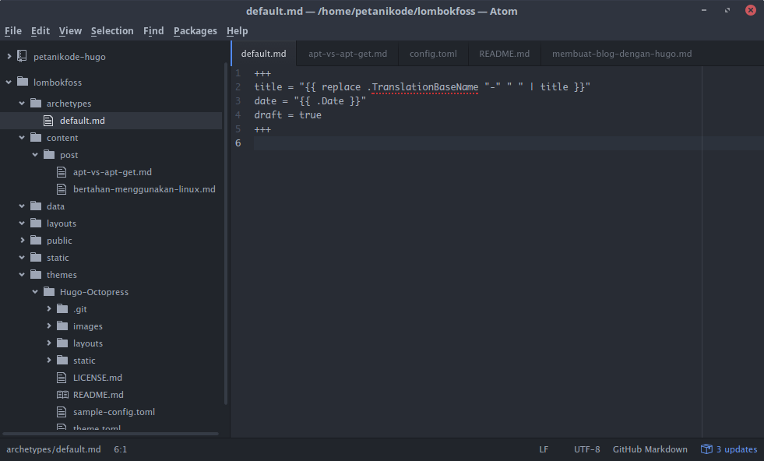Click the 6:1 cursor position indicator

[120, 449]
